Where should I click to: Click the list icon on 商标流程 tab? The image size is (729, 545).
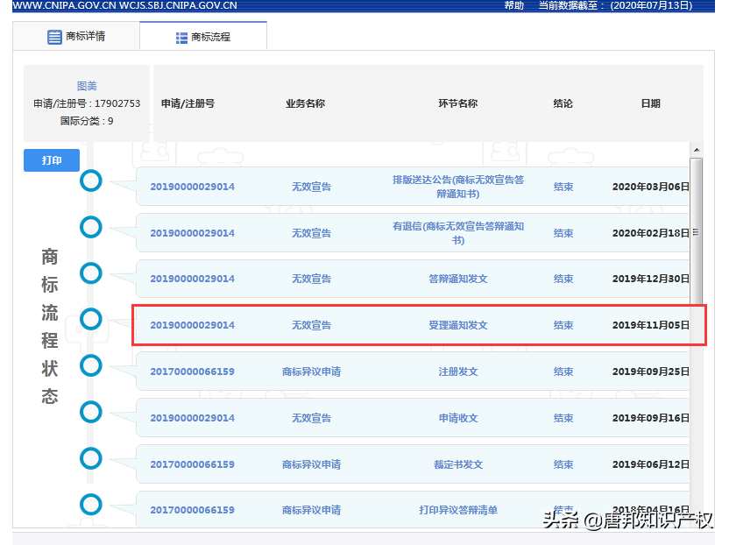pyautogui.click(x=181, y=38)
